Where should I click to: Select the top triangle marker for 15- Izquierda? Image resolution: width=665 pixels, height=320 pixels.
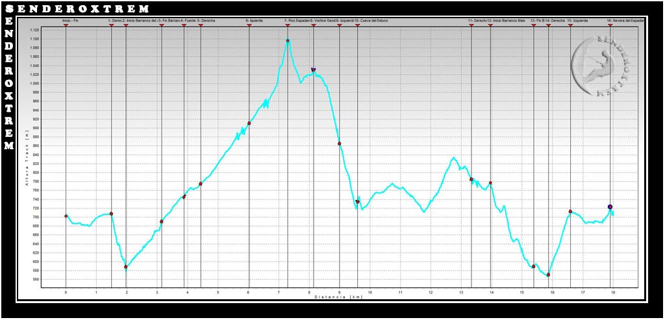point(570,25)
